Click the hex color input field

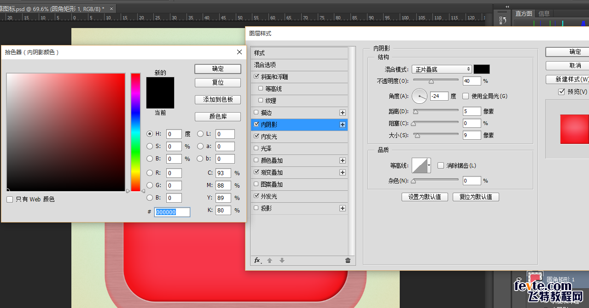pyautogui.click(x=172, y=212)
